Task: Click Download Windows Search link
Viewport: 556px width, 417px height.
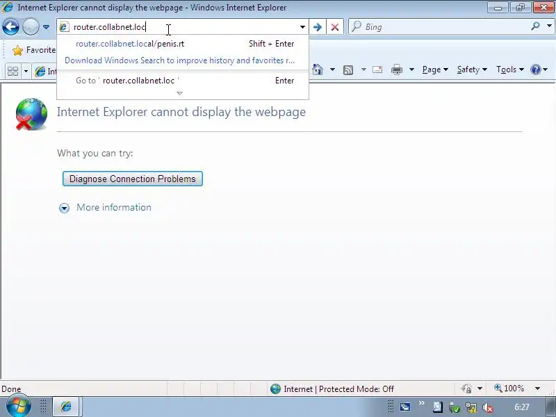Action: pos(179,60)
